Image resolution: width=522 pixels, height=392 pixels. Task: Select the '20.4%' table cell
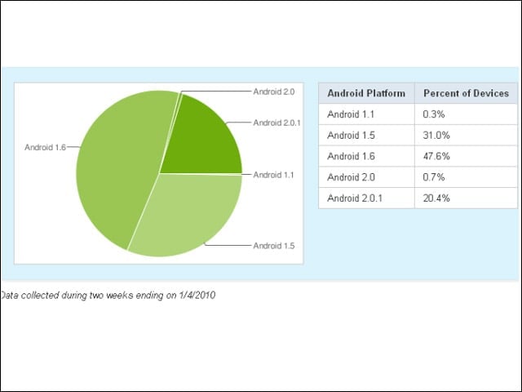pyautogui.click(x=466, y=198)
